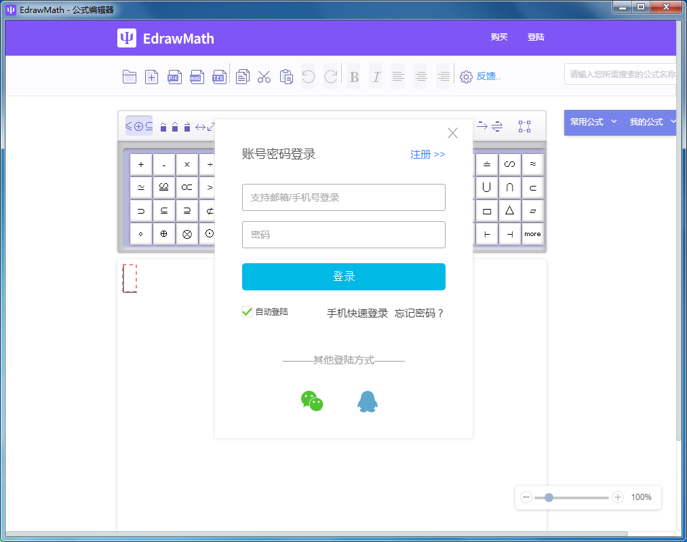687x542 pixels.
Task: Align formula center
Action: [x=420, y=77]
